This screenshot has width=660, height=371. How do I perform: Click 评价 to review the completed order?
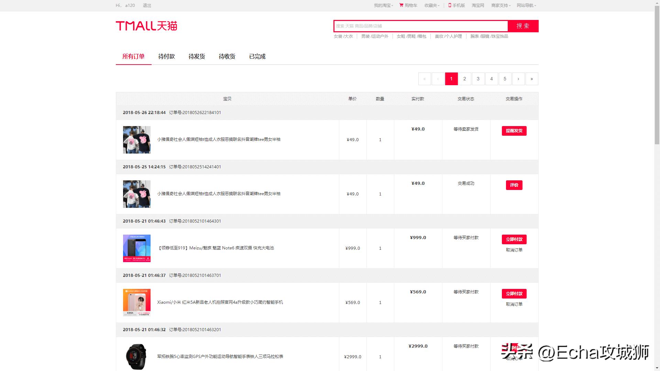[x=514, y=185]
